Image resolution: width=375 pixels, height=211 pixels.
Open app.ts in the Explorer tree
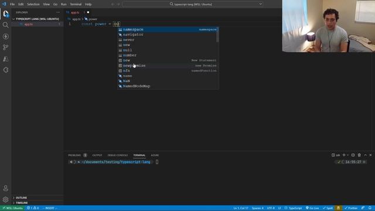[x=37, y=24]
